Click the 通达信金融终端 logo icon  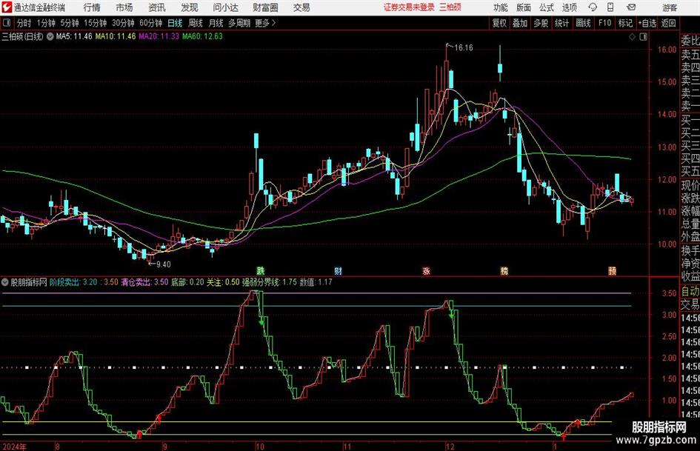7,7
